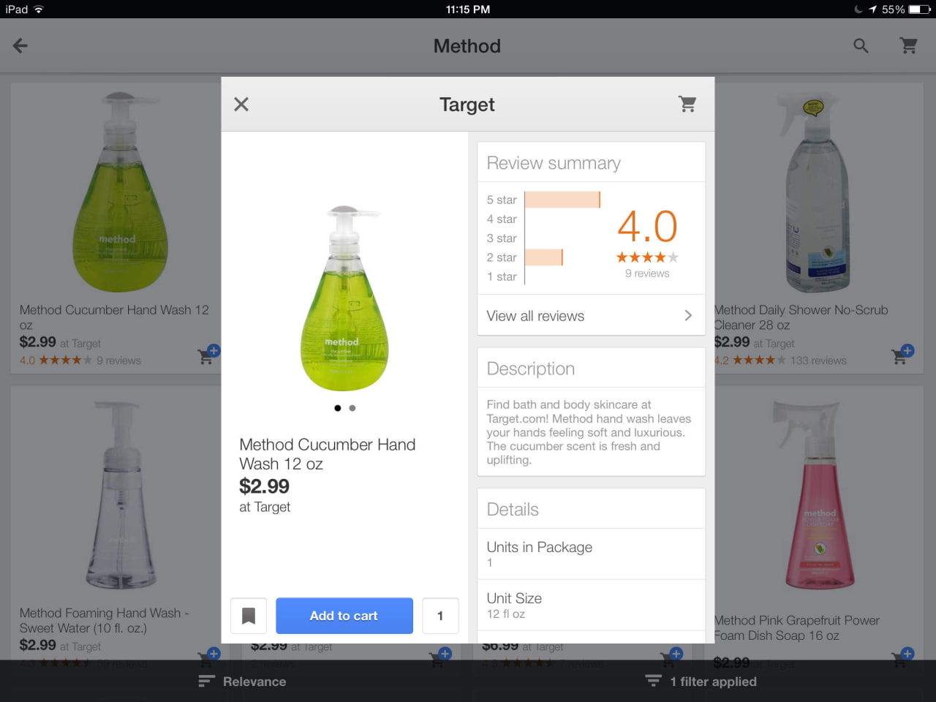Select the first carousel dot below the bottle image
Image resolution: width=936 pixels, height=702 pixels.
pyautogui.click(x=338, y=408)
